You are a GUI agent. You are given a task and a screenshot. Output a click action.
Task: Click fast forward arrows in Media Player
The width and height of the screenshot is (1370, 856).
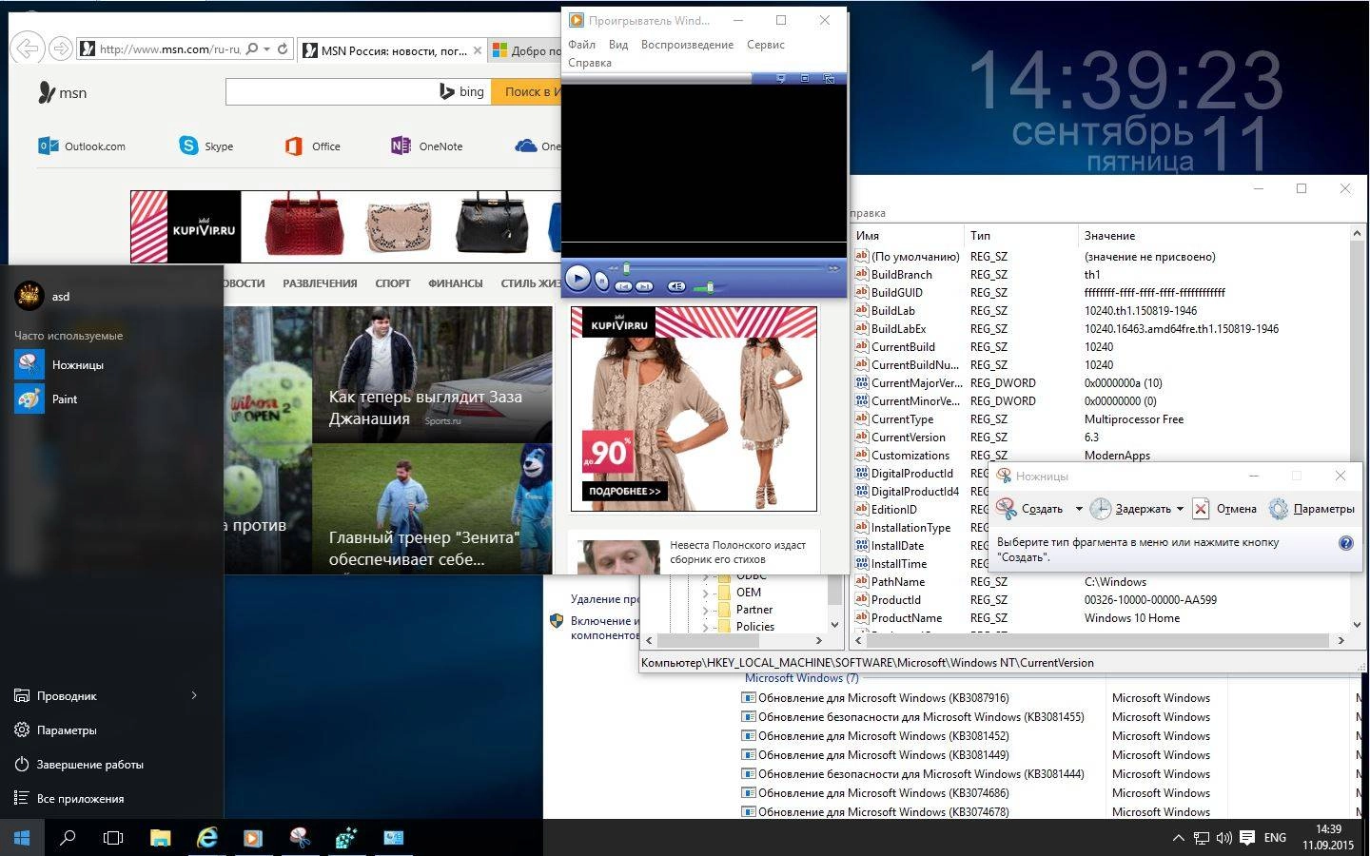click(x=833, y=268)
